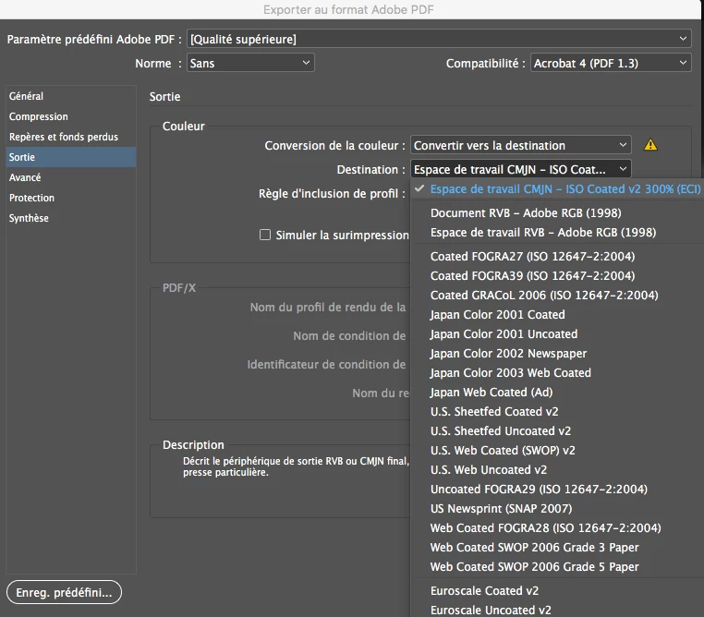The height and width of the screenshot is (617, 704).
Task: Select Euroscale Uncoated v2
Action: [557, 610]
